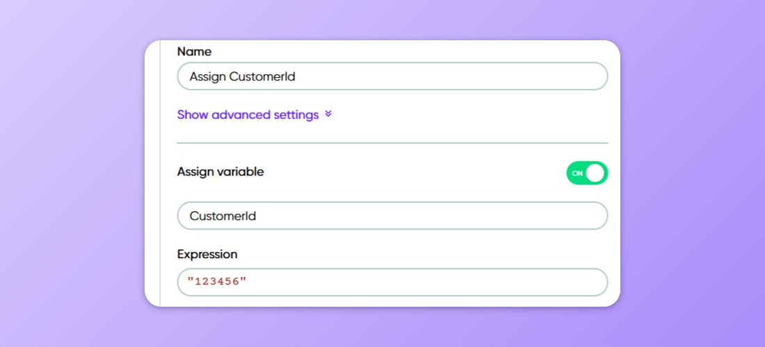Click the Show advanced settings link
Screen dimensions: 765x347
(248, 115)
